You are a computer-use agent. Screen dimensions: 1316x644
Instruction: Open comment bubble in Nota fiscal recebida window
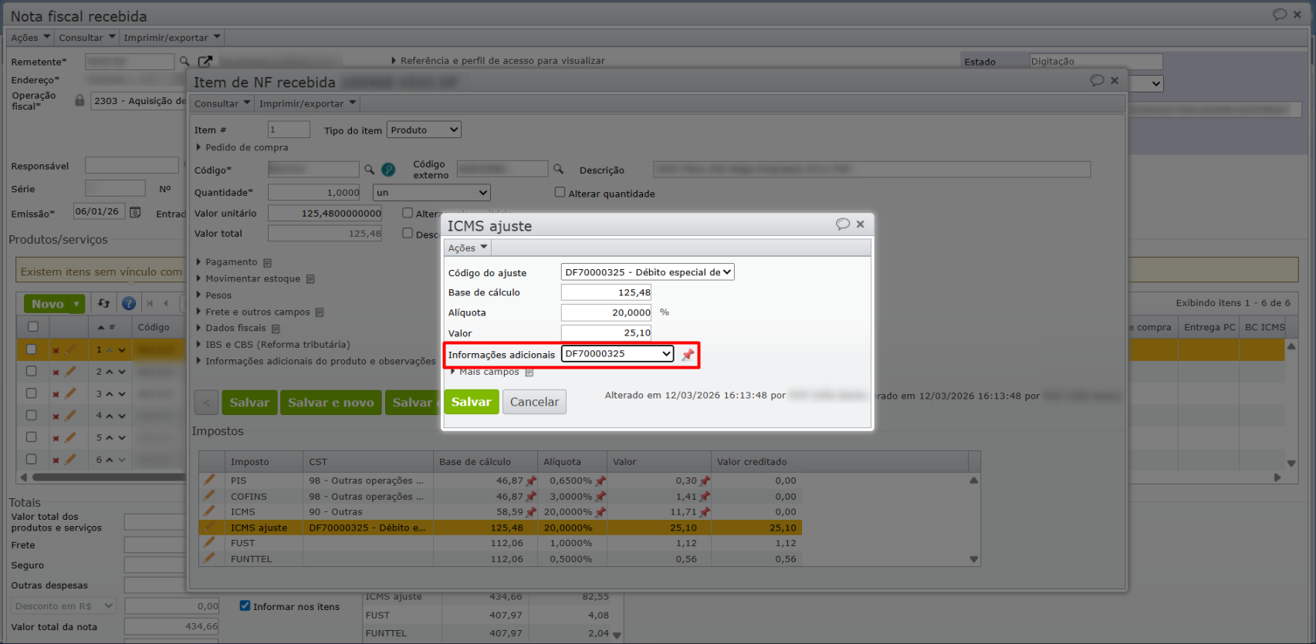pyautogui.click(x=1280, y=15)
